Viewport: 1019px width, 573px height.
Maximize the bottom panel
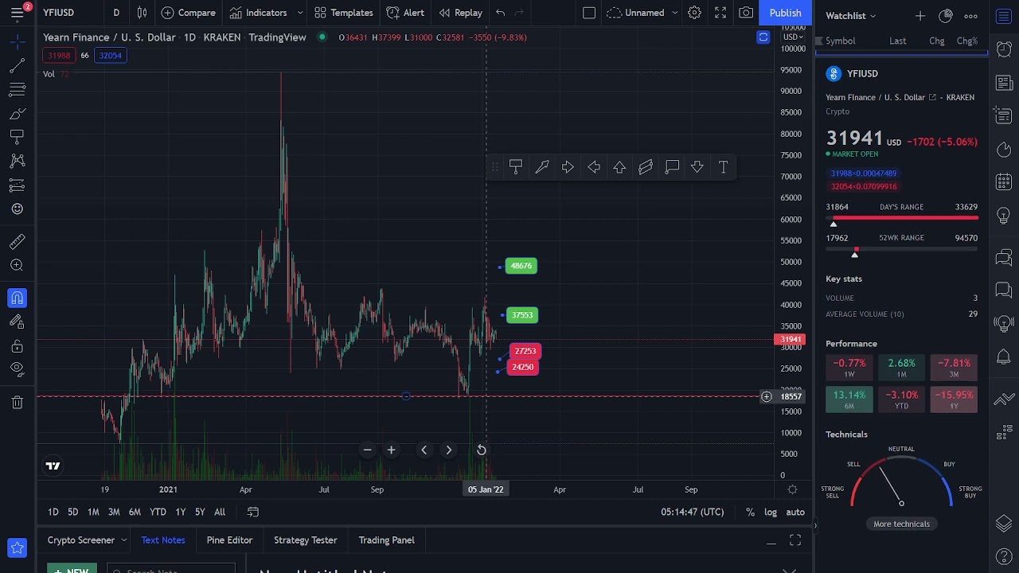pos(795,540)
